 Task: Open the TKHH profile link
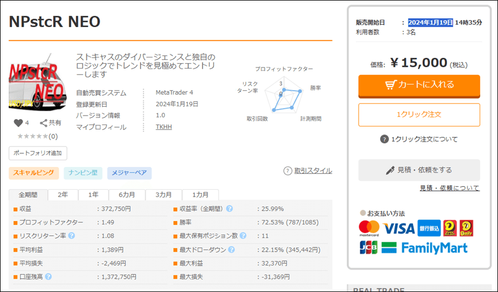tap(164, 127)
